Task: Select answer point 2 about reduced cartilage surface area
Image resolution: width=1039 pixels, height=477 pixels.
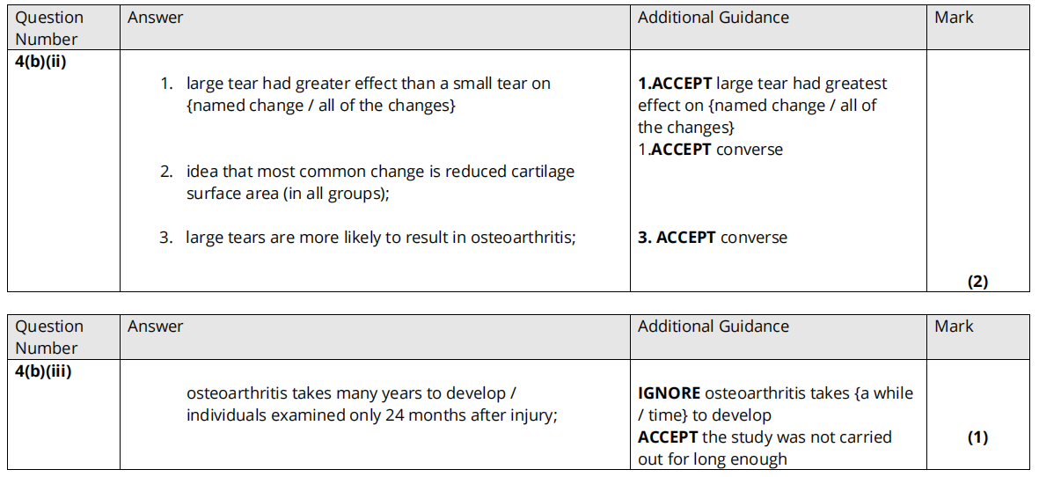Action: point(380,172)
